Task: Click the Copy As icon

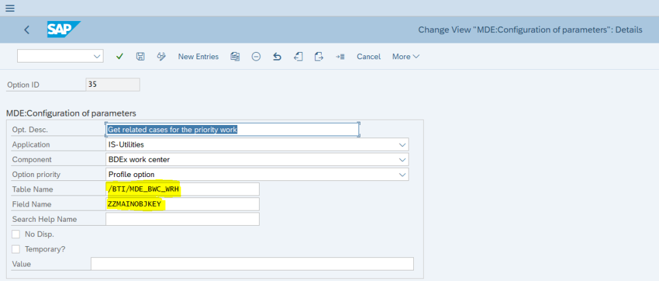Action: (x=235, y=57)
